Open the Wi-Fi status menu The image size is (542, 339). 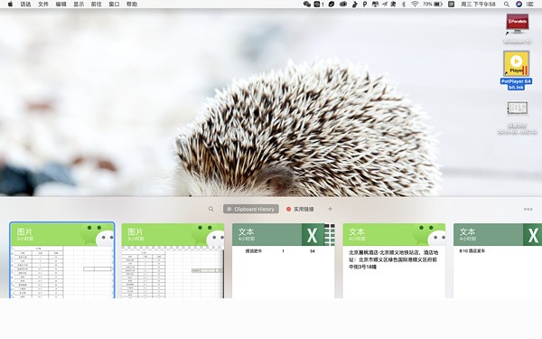point(415,5)
